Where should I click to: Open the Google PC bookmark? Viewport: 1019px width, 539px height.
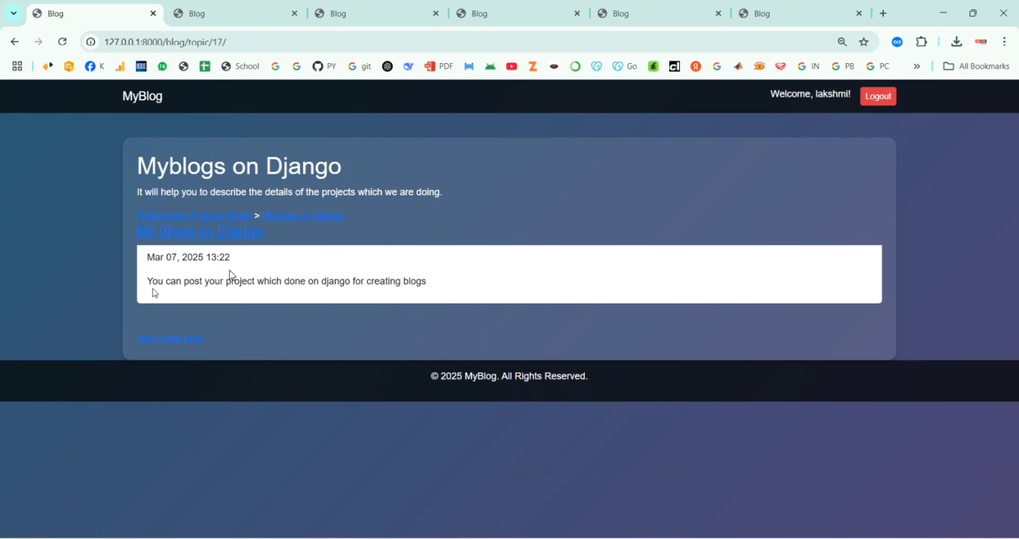pyautogui.click(x=878, y=67)
